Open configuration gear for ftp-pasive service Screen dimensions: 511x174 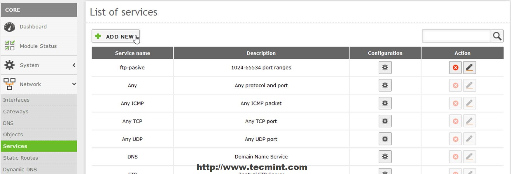coord(385,67)
